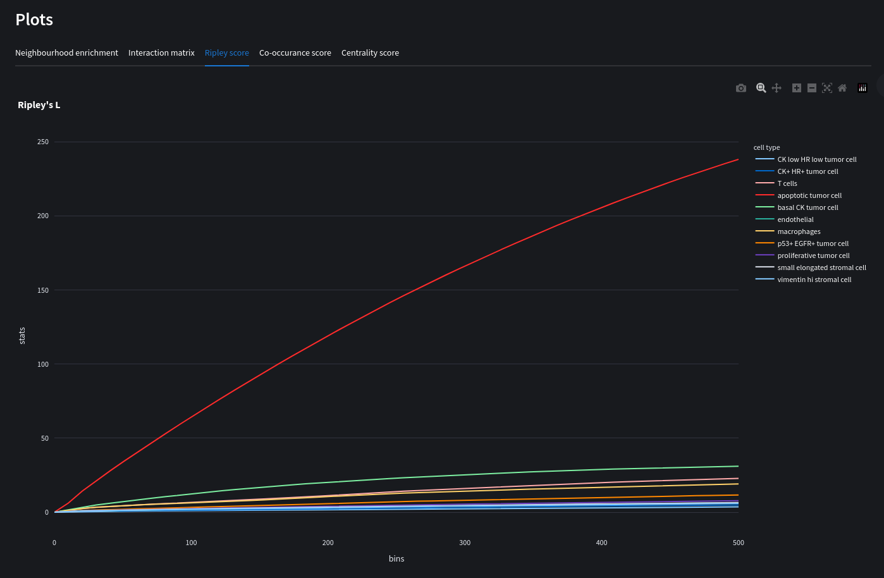Viewport: 884px width, 578px height.
Task: Open the Centrality score tab
Action: [x=370, y=53]
